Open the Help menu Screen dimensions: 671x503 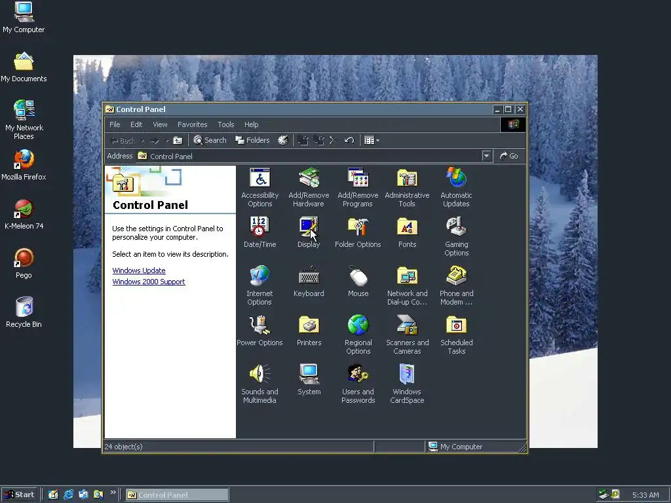pos(251,124)
